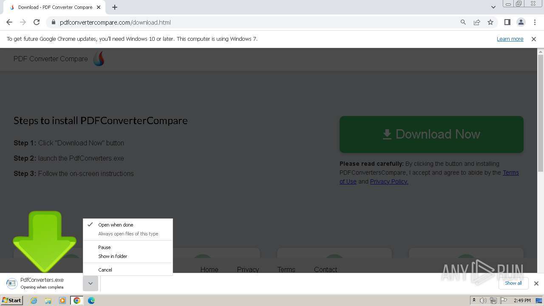Open Windows Media Player from the taskbar
This screenshot has height=306, width=544.
pyautogui.click(x=62, y=300)
